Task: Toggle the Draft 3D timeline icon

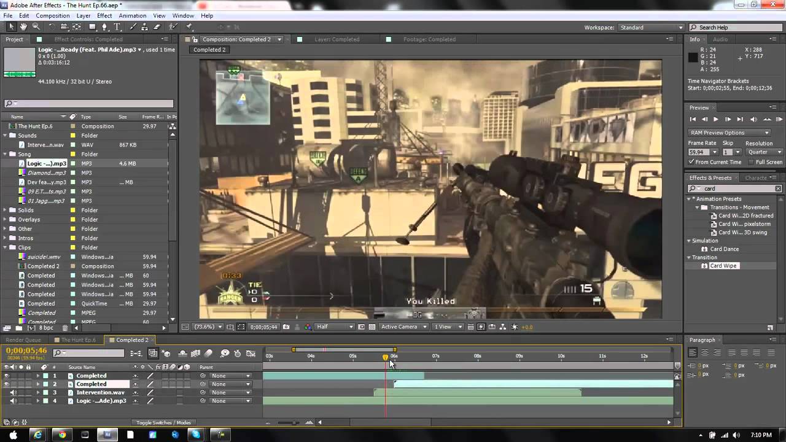Action: 166,353
